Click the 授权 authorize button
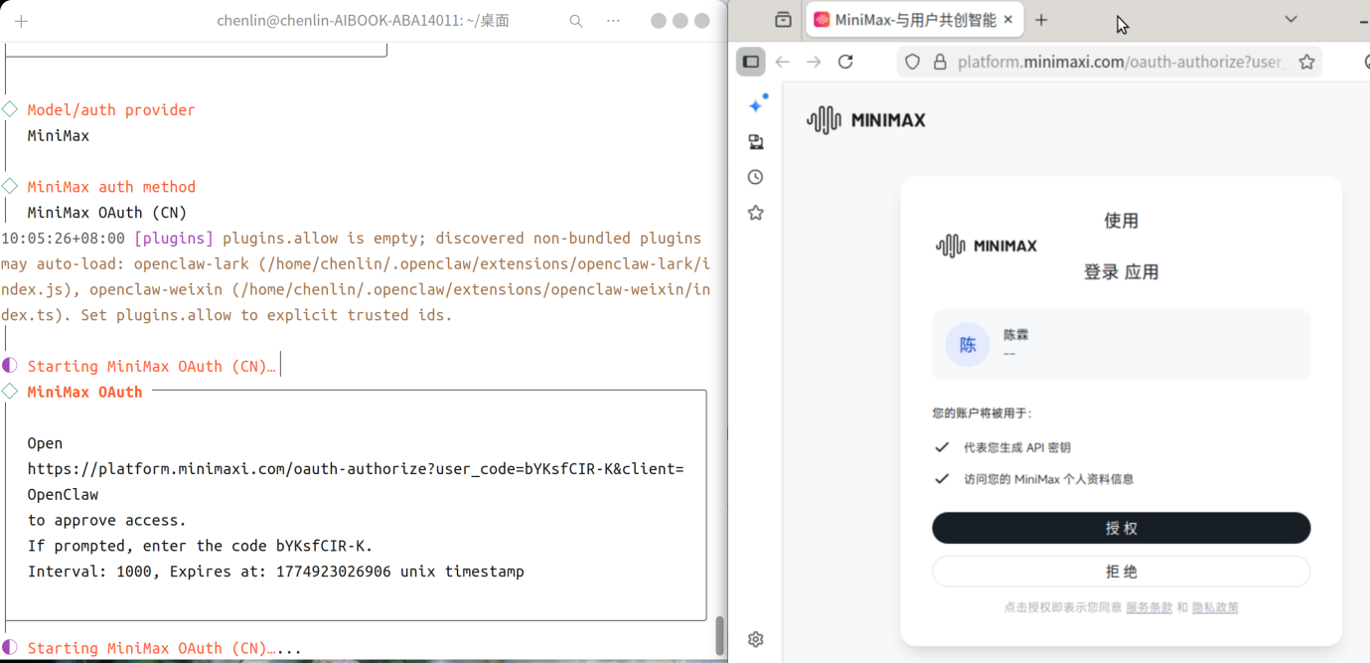The height and width of the screenshot is (663, 1370). [x=1121, y=528]
